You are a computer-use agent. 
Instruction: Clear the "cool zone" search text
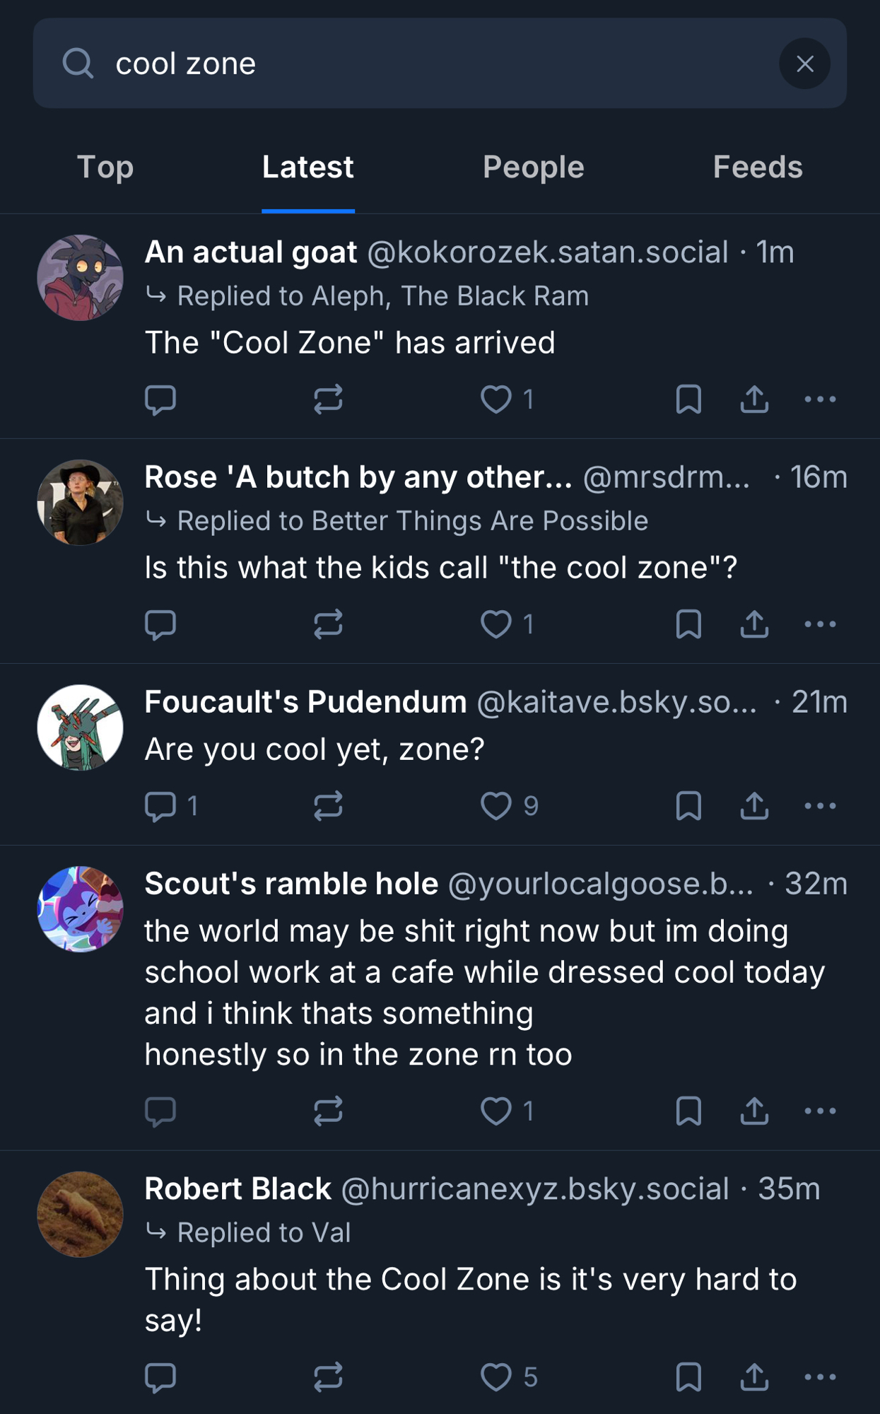click(804, 64)
